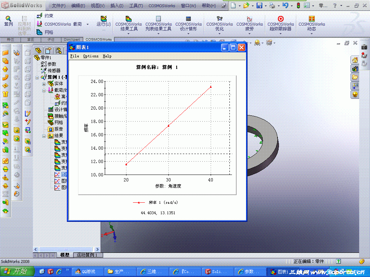Viewport: 370px width, 277px height.
Task: Open the 文件(F) menu
Action: point(59,6)
